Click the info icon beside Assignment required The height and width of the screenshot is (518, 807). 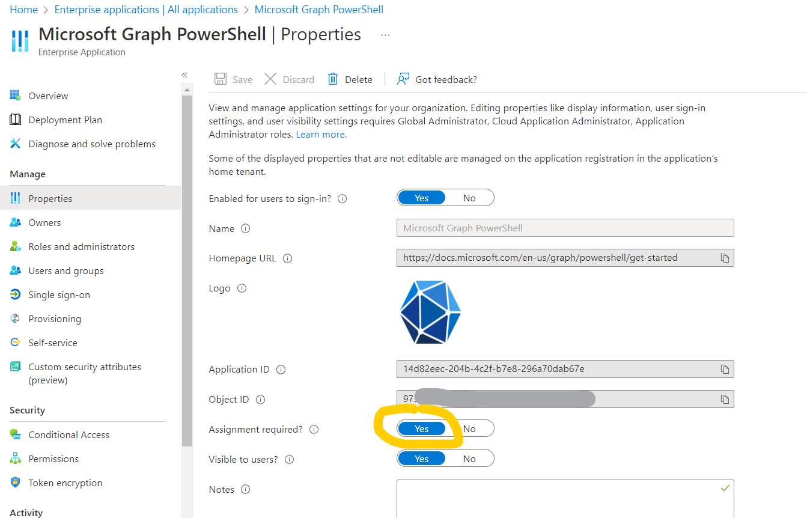pyautogui.click(x=314, y=429)
